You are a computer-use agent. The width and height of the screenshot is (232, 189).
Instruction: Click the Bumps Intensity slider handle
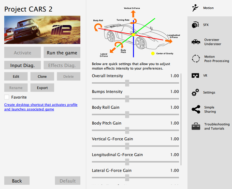(127, 99)
